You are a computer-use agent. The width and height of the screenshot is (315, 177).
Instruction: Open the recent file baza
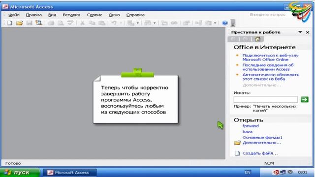click(x=247, y=132)
